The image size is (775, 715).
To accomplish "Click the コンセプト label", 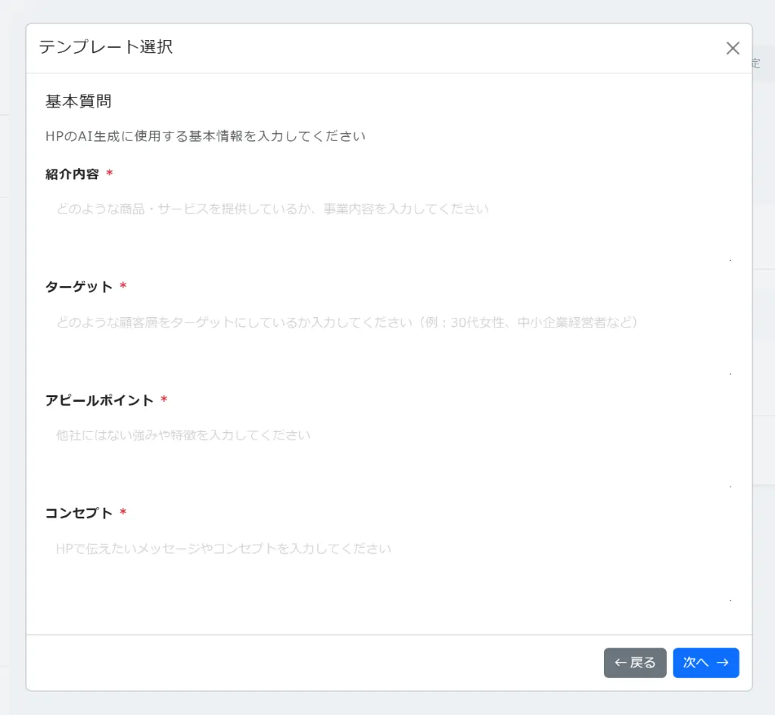I will pos(79,513).
